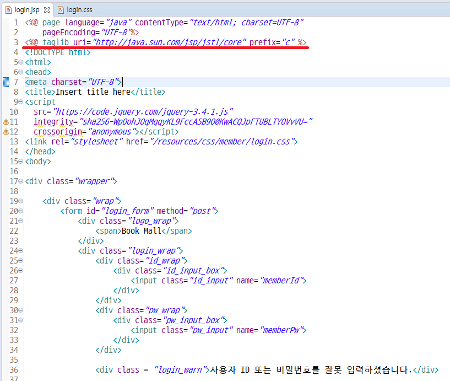Image resolution: width=450 pixels, height=381 pixels.
Task: Click the login.jsp file icon
Action: coord(9,10)
